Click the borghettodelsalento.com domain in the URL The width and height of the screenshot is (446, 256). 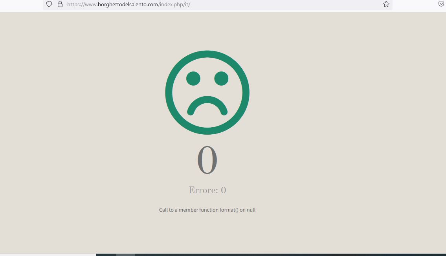click(128, 4)
